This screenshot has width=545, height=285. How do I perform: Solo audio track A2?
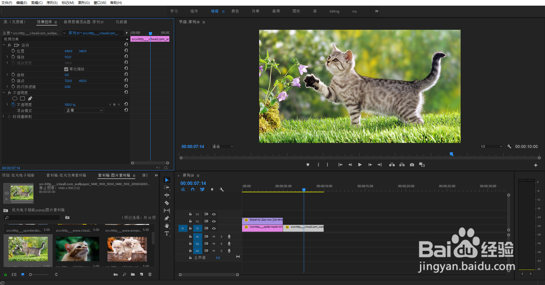(221, 244)
